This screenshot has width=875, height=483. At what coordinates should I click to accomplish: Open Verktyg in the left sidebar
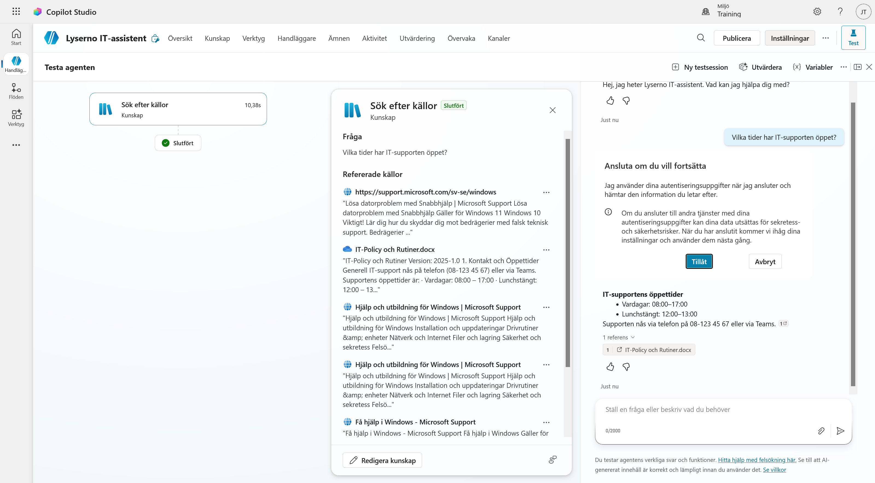coord(16,118)
